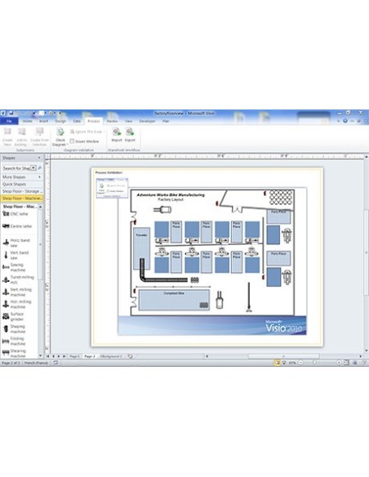Click the stencil list scroll down arrow
Image resolution: width=369 pixels, height=477 pixels.
click(40, 355)
